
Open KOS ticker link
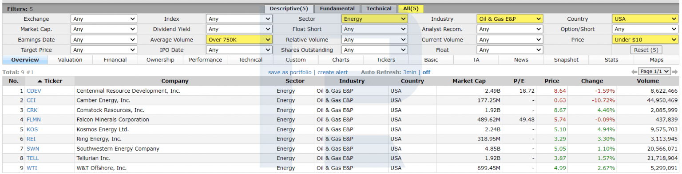[32, 129]
